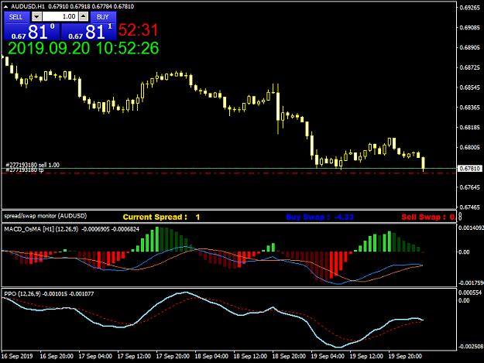This screenshot has width=484, height=363.
Task: Click spread/swap monitor (AUDUSD) indicator label
Action: coord(46,216)
